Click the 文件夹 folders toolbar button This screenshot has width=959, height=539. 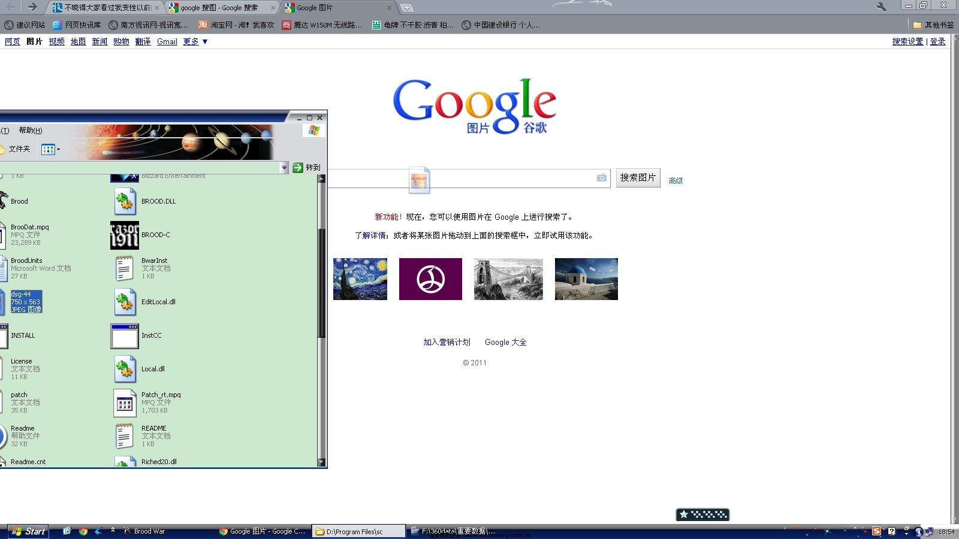[16, 149]
